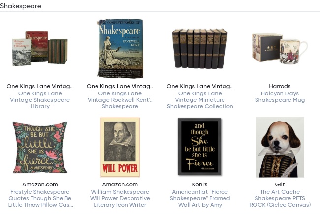The height and width of the screenshot is (214, 320).
Task: Click the Harrods store name
Action: pos(280,86)
